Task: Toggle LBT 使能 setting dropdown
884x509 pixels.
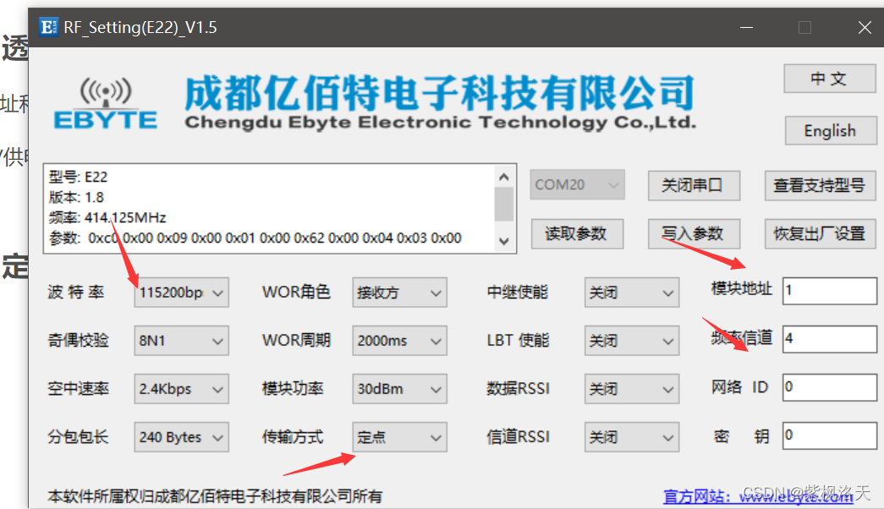Action: point(631,340)
